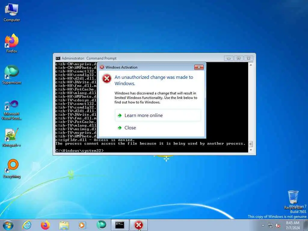Open Windows Media Player from the taskbar
The width and height of the screenshot is (308, 231).
point(82,225)
